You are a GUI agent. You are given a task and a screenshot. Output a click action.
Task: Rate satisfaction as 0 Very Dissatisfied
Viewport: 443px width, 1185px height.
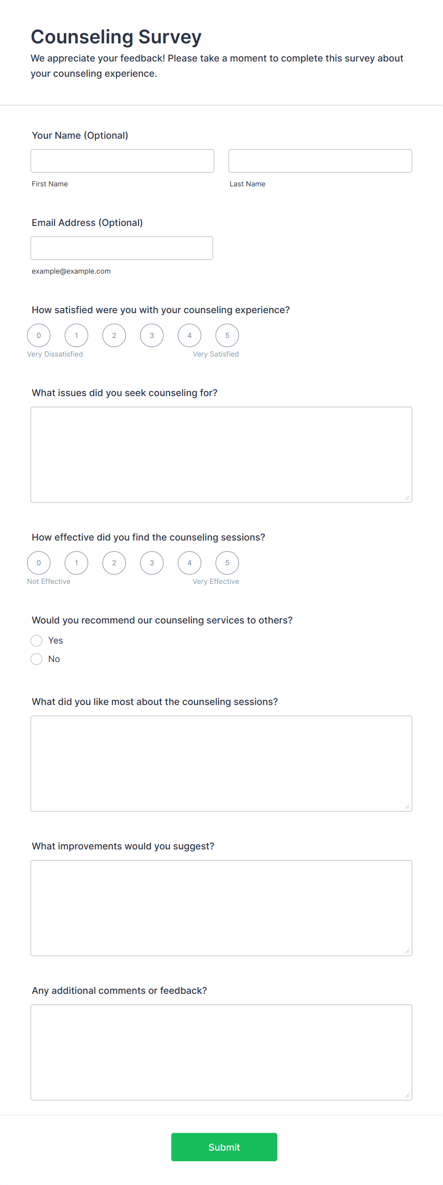pos(39,335)
